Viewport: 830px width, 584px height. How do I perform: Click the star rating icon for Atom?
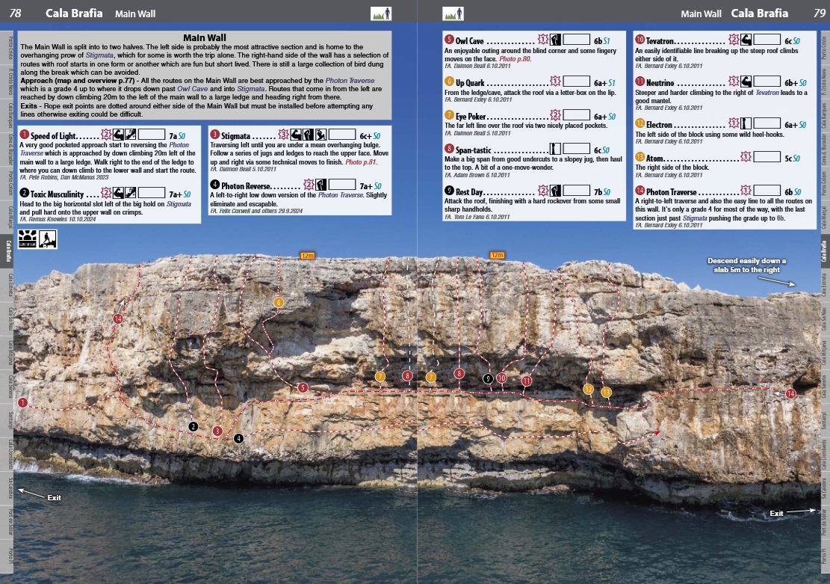click(x=746, y=157)
